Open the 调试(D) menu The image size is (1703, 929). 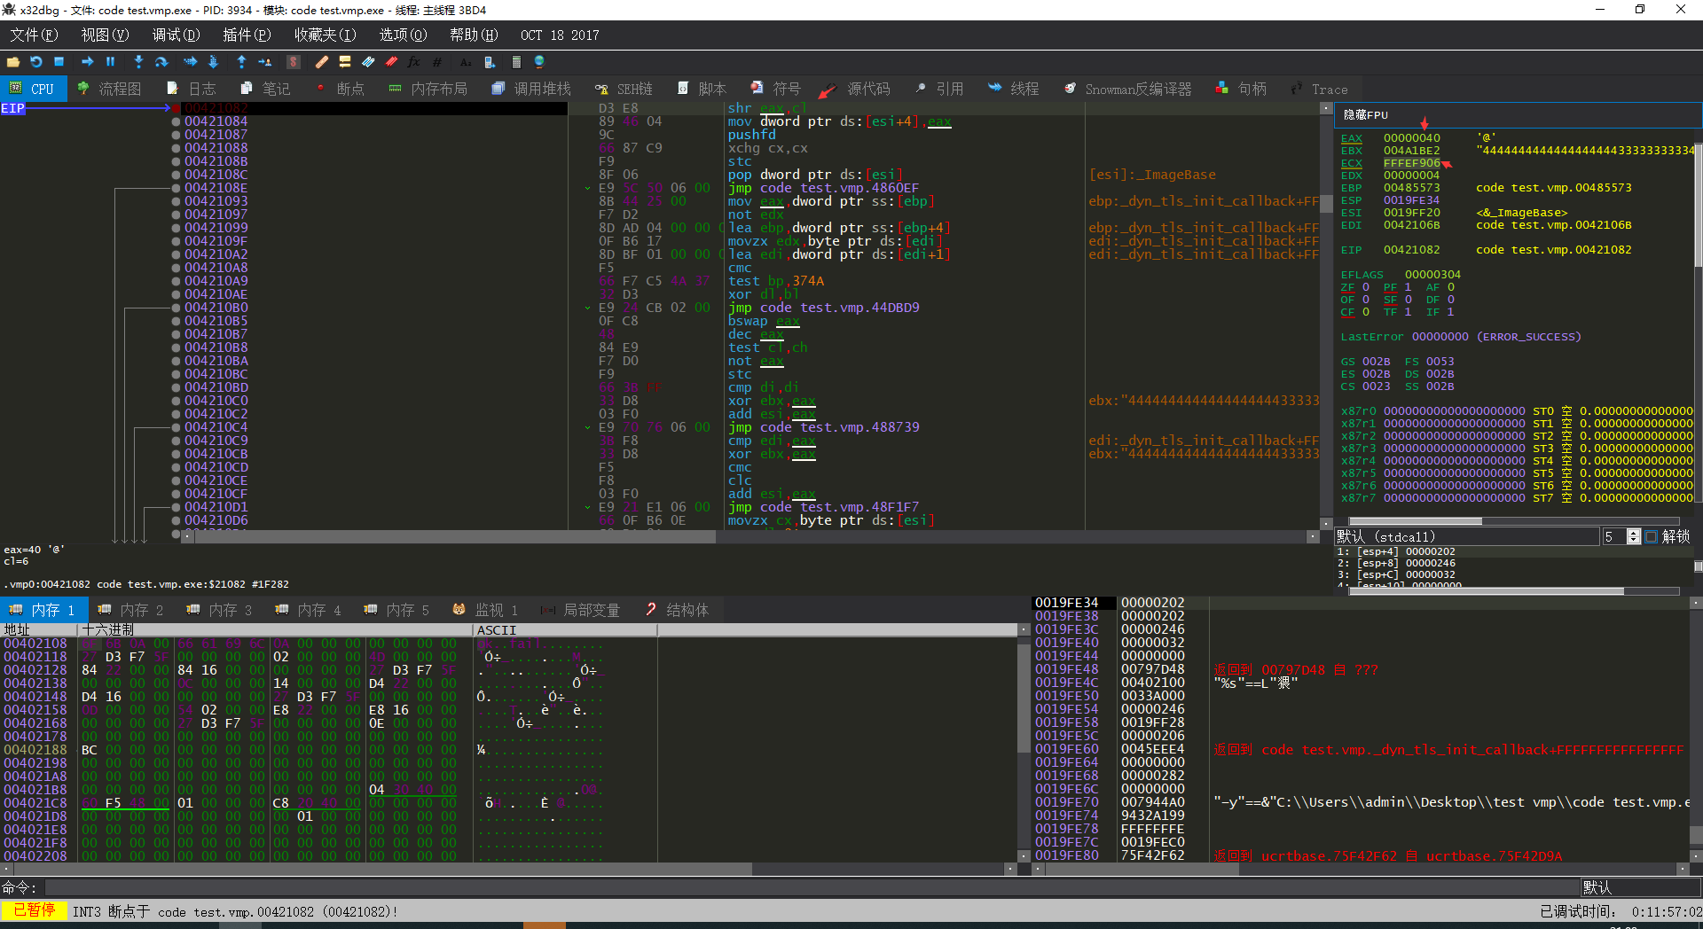pos(176,35)
